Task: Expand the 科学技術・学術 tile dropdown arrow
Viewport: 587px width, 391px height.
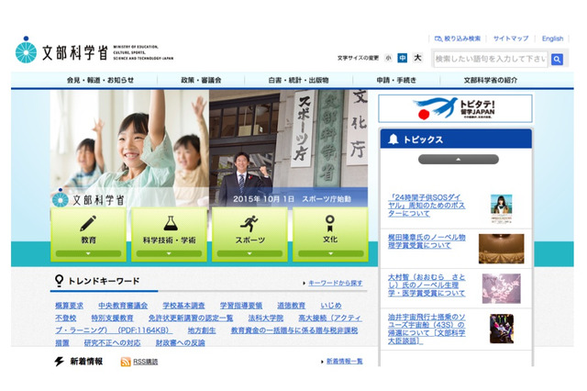Action: pyautogui.click(x=169, y=253)
